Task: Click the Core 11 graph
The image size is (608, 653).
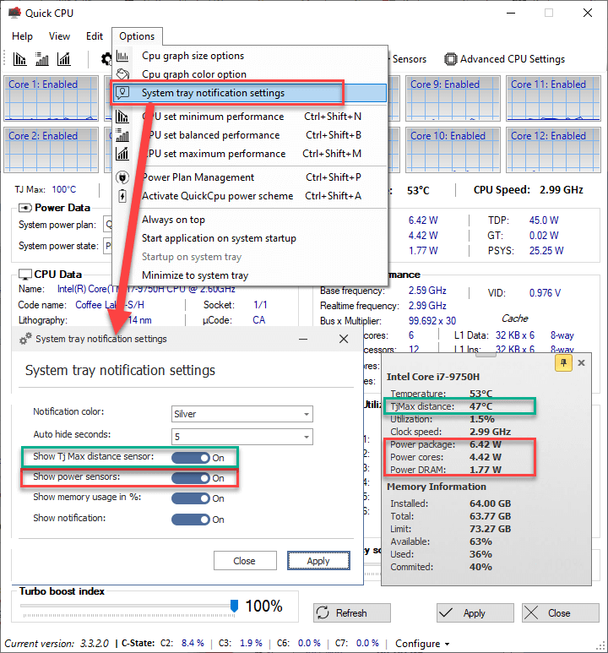Action: (x=553, y=98)
